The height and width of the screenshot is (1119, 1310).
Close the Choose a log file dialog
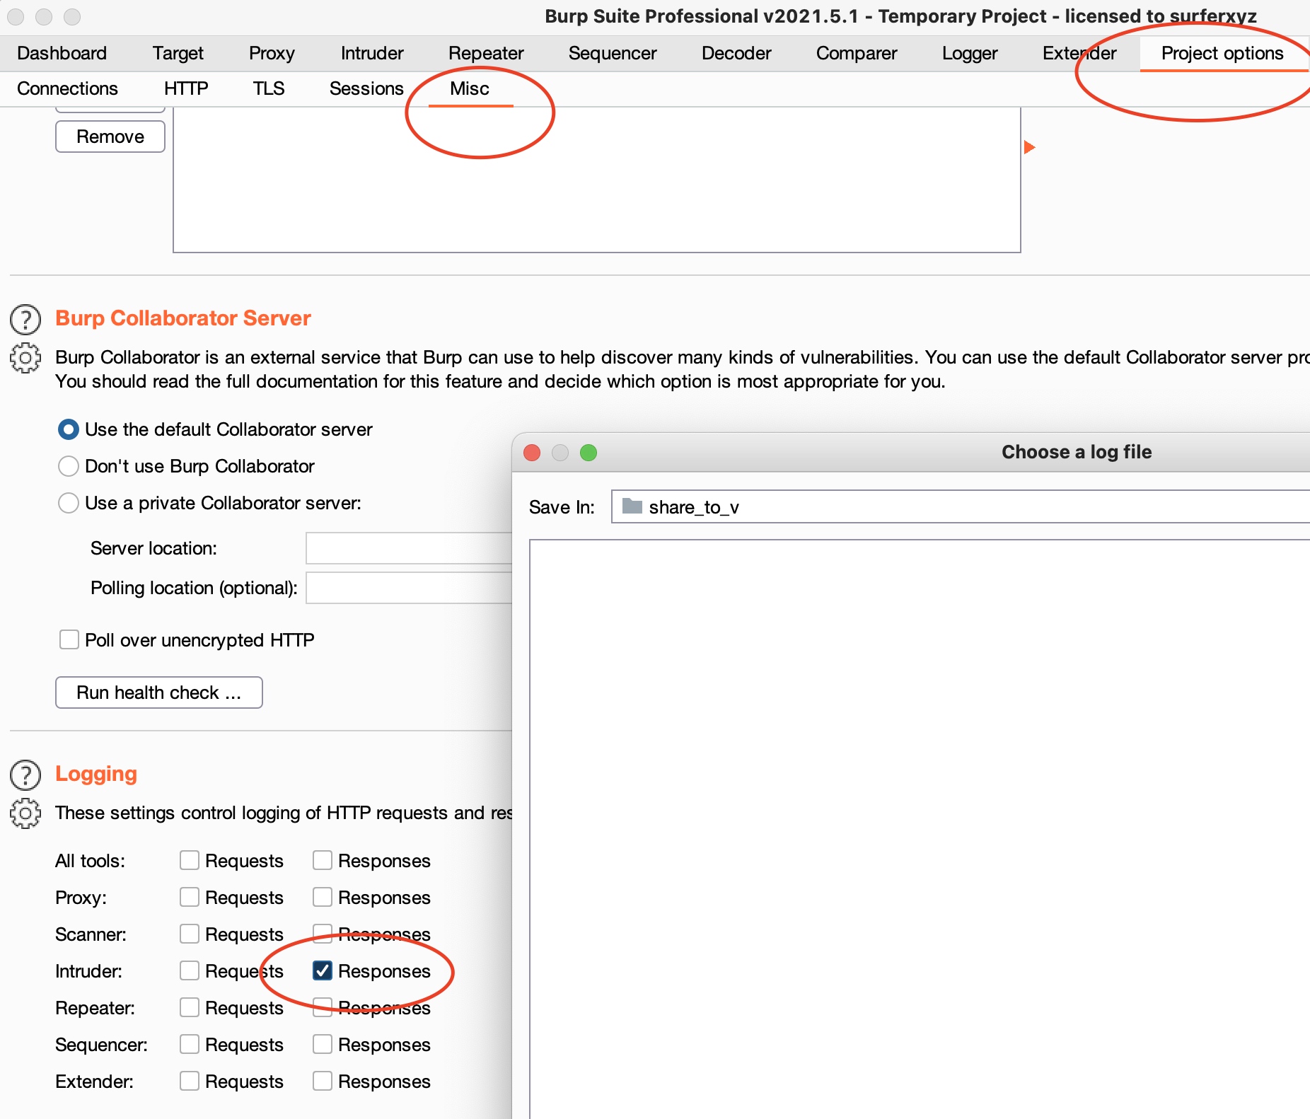click(x=532, y=453)
